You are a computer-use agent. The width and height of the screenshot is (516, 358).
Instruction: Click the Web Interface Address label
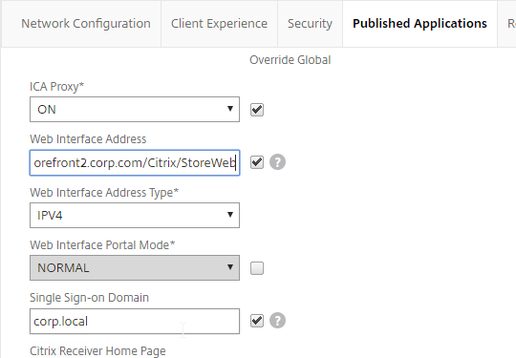click(88, 139)
